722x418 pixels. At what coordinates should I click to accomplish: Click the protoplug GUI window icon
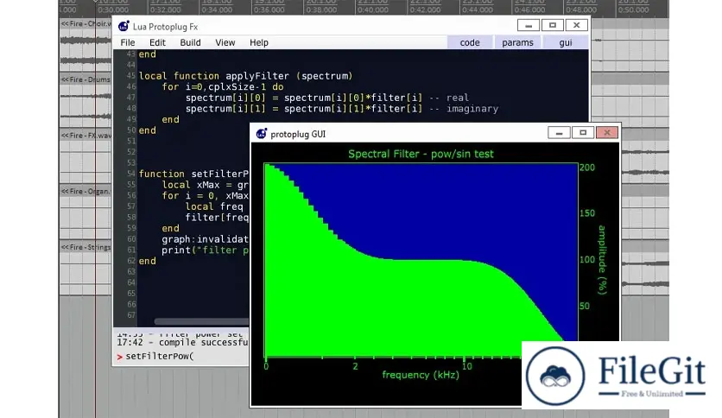pos(261,134)
